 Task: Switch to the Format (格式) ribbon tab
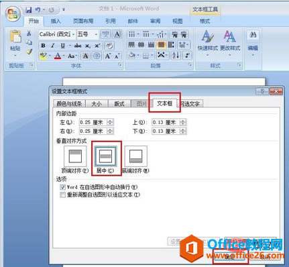point(205,21)
